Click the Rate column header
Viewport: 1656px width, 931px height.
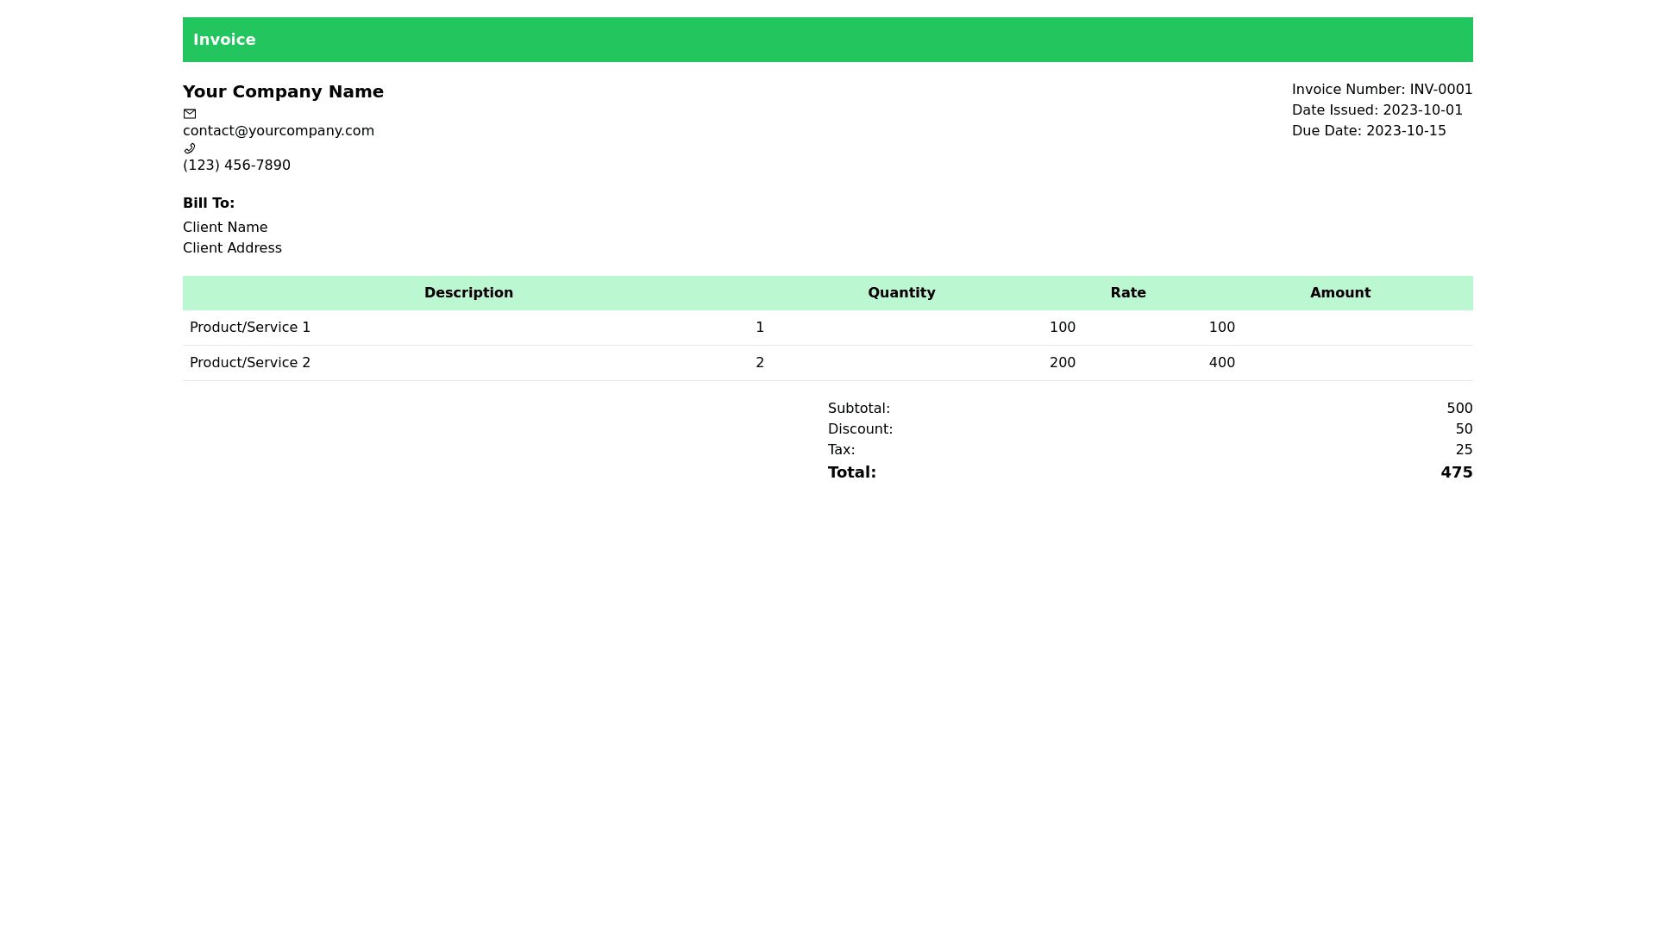1127,293
